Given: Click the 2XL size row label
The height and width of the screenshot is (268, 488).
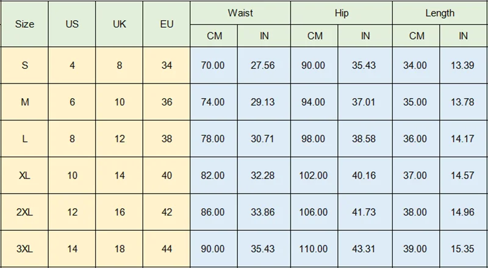Looking at the screenshot, I should point(24,212).
